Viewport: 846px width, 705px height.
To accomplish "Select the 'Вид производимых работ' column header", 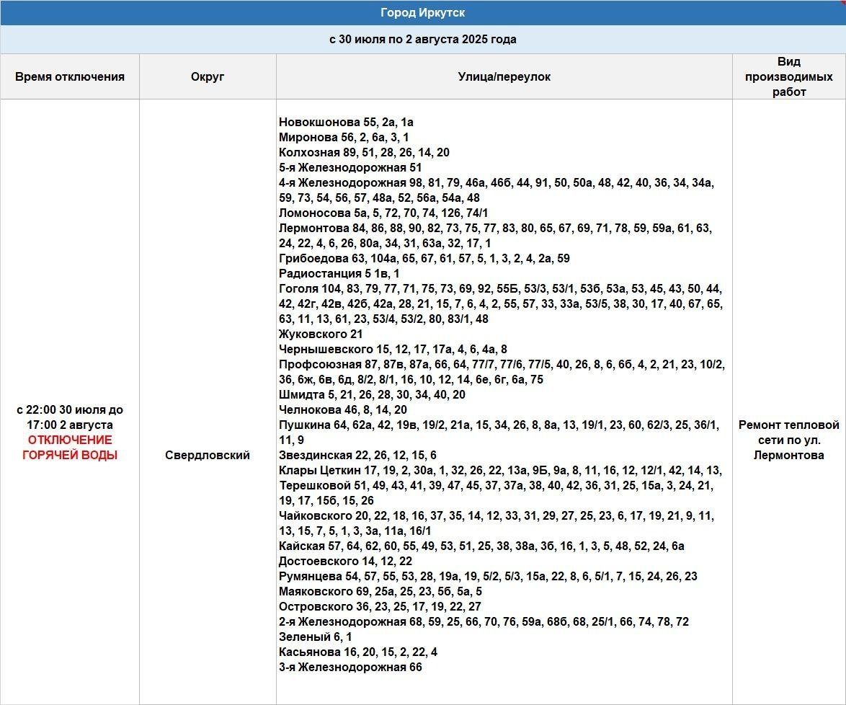I will pos(789,76).
